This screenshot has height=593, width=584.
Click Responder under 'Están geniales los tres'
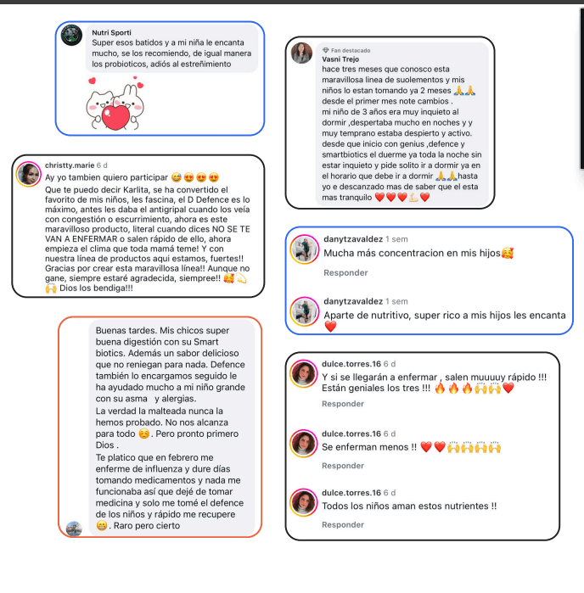343,404
